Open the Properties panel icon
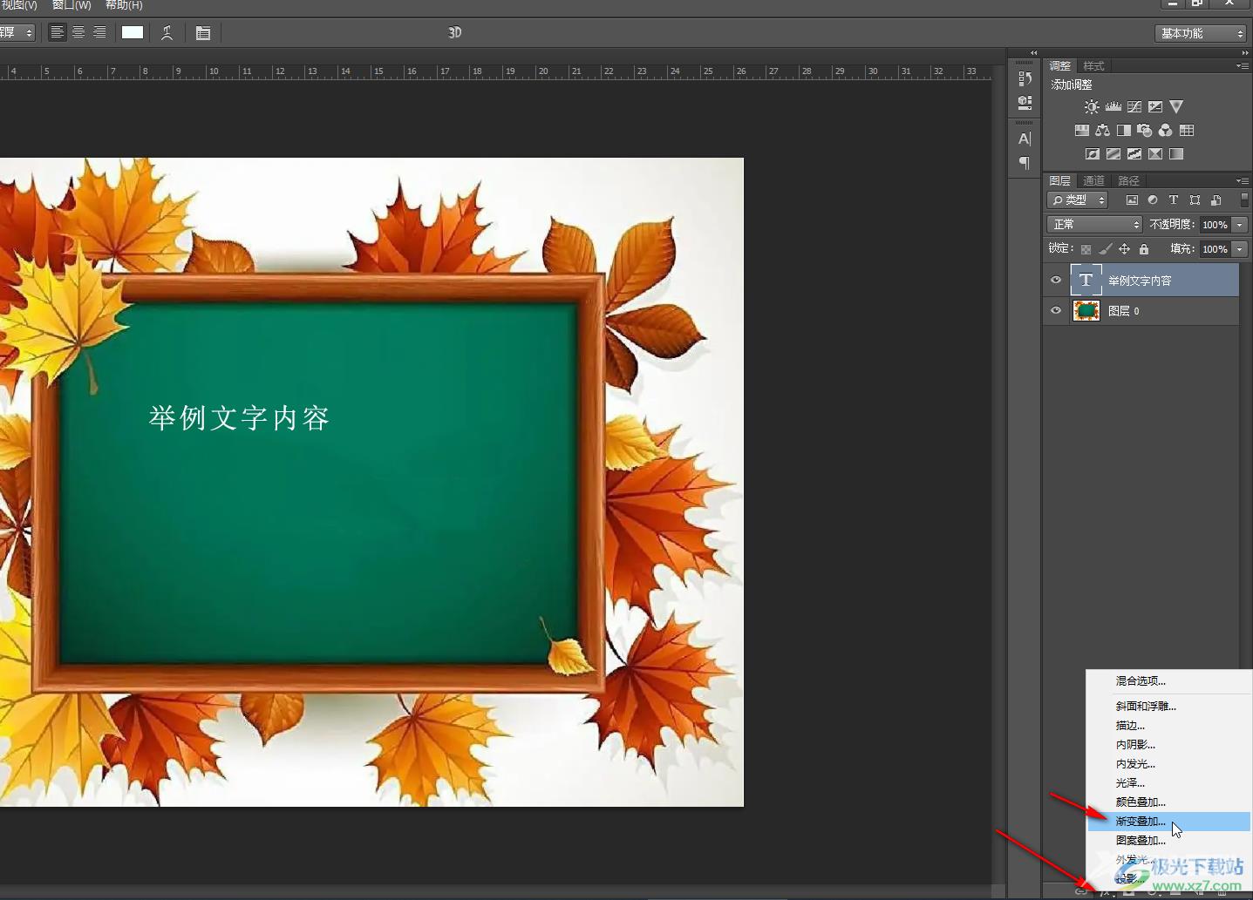This screenshot has height=900, width=1253. pyautogui.click(x=1025, y=102)
